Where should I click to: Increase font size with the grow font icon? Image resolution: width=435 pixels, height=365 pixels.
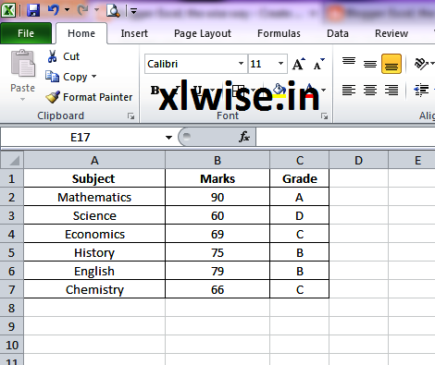tap(298, 64)
